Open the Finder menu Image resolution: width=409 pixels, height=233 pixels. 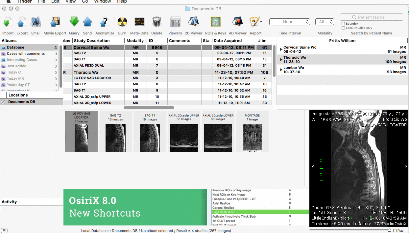pyautogui.click(x=25, y=1)
